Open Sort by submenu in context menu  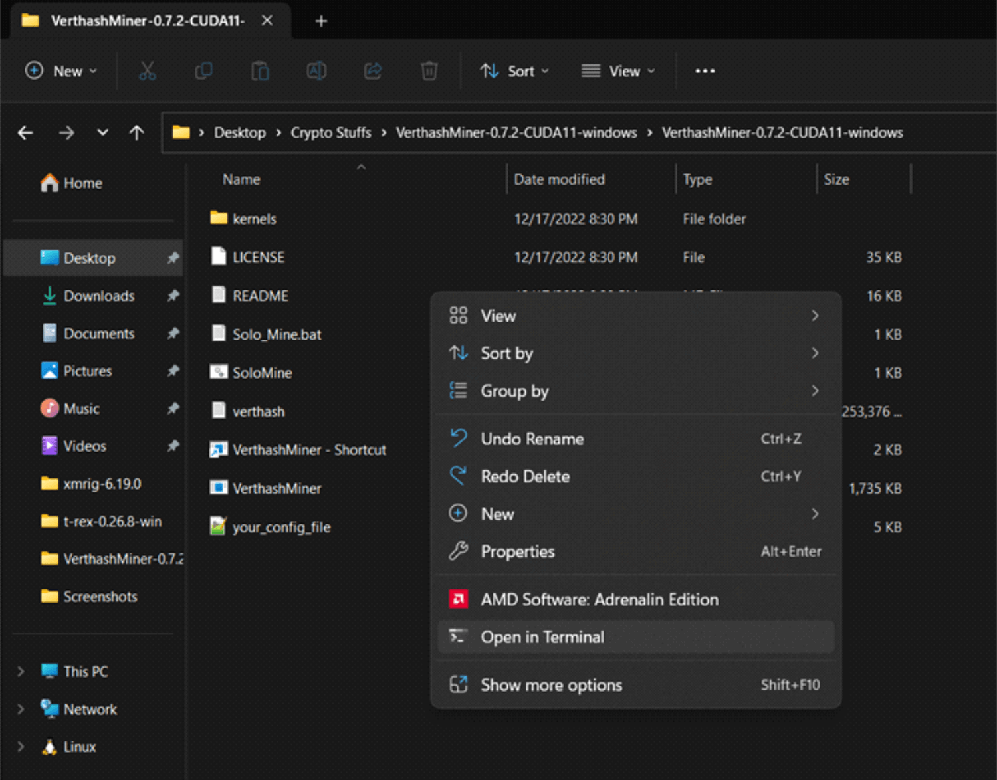point(635,353)
